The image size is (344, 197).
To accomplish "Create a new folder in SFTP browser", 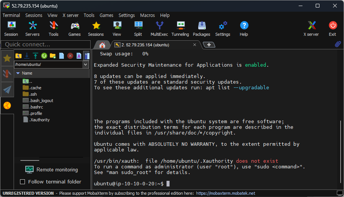I will pos(52,56).
